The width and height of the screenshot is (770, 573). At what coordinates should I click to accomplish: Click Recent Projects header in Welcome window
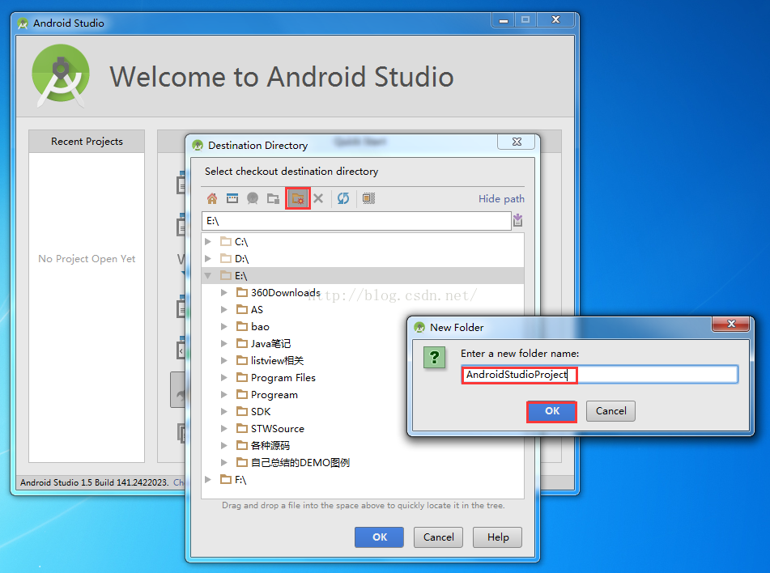point(87,142)
